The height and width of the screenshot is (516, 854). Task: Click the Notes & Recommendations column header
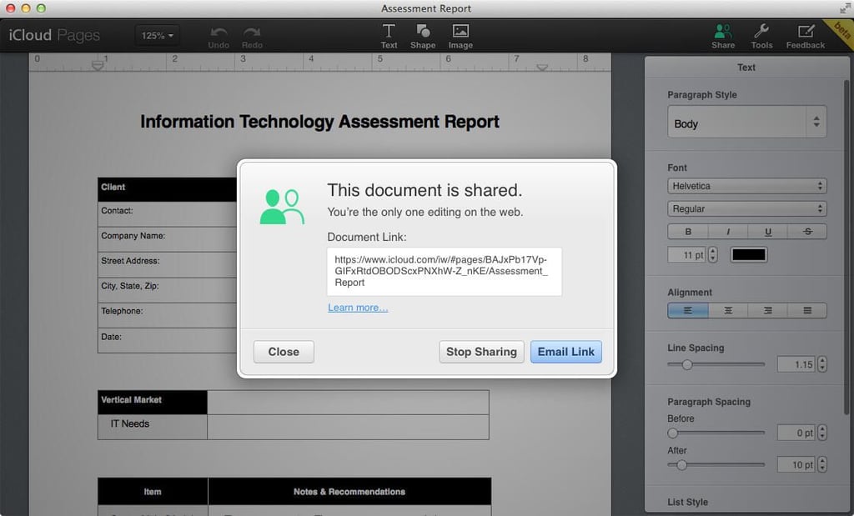[x=349, y=492]
